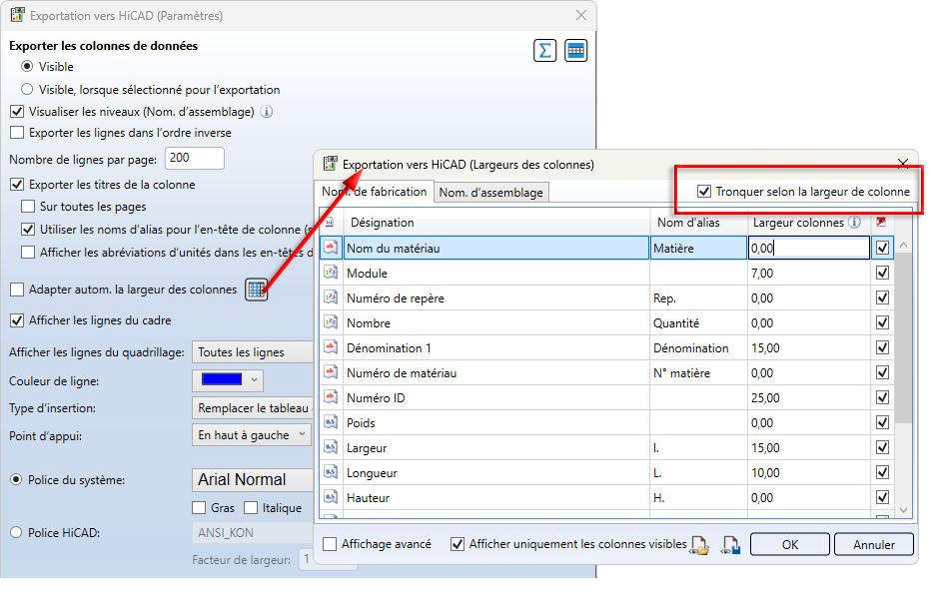Uncheck the Poids row checkbox
The image size is (931, 592).
882,422
